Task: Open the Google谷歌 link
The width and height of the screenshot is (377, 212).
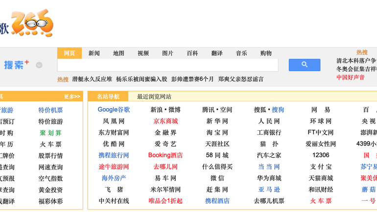Action: [114, 110]
